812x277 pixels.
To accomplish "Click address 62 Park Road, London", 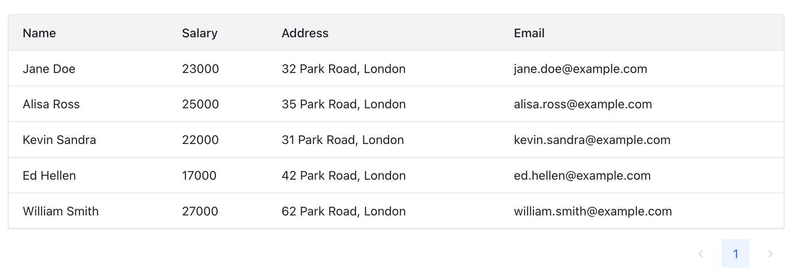I will [344, 211].
